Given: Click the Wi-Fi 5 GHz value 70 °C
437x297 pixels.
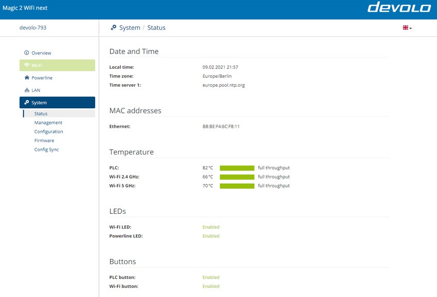Looking at the screenshot, I should coord(208,186).
